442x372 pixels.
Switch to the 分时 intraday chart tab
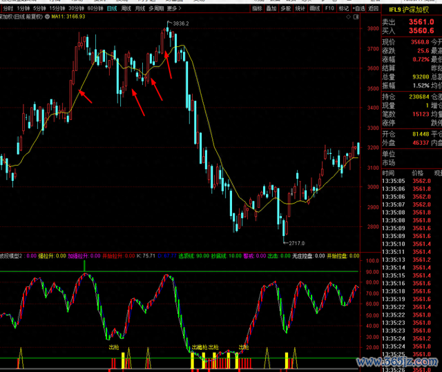pos(8,8)
